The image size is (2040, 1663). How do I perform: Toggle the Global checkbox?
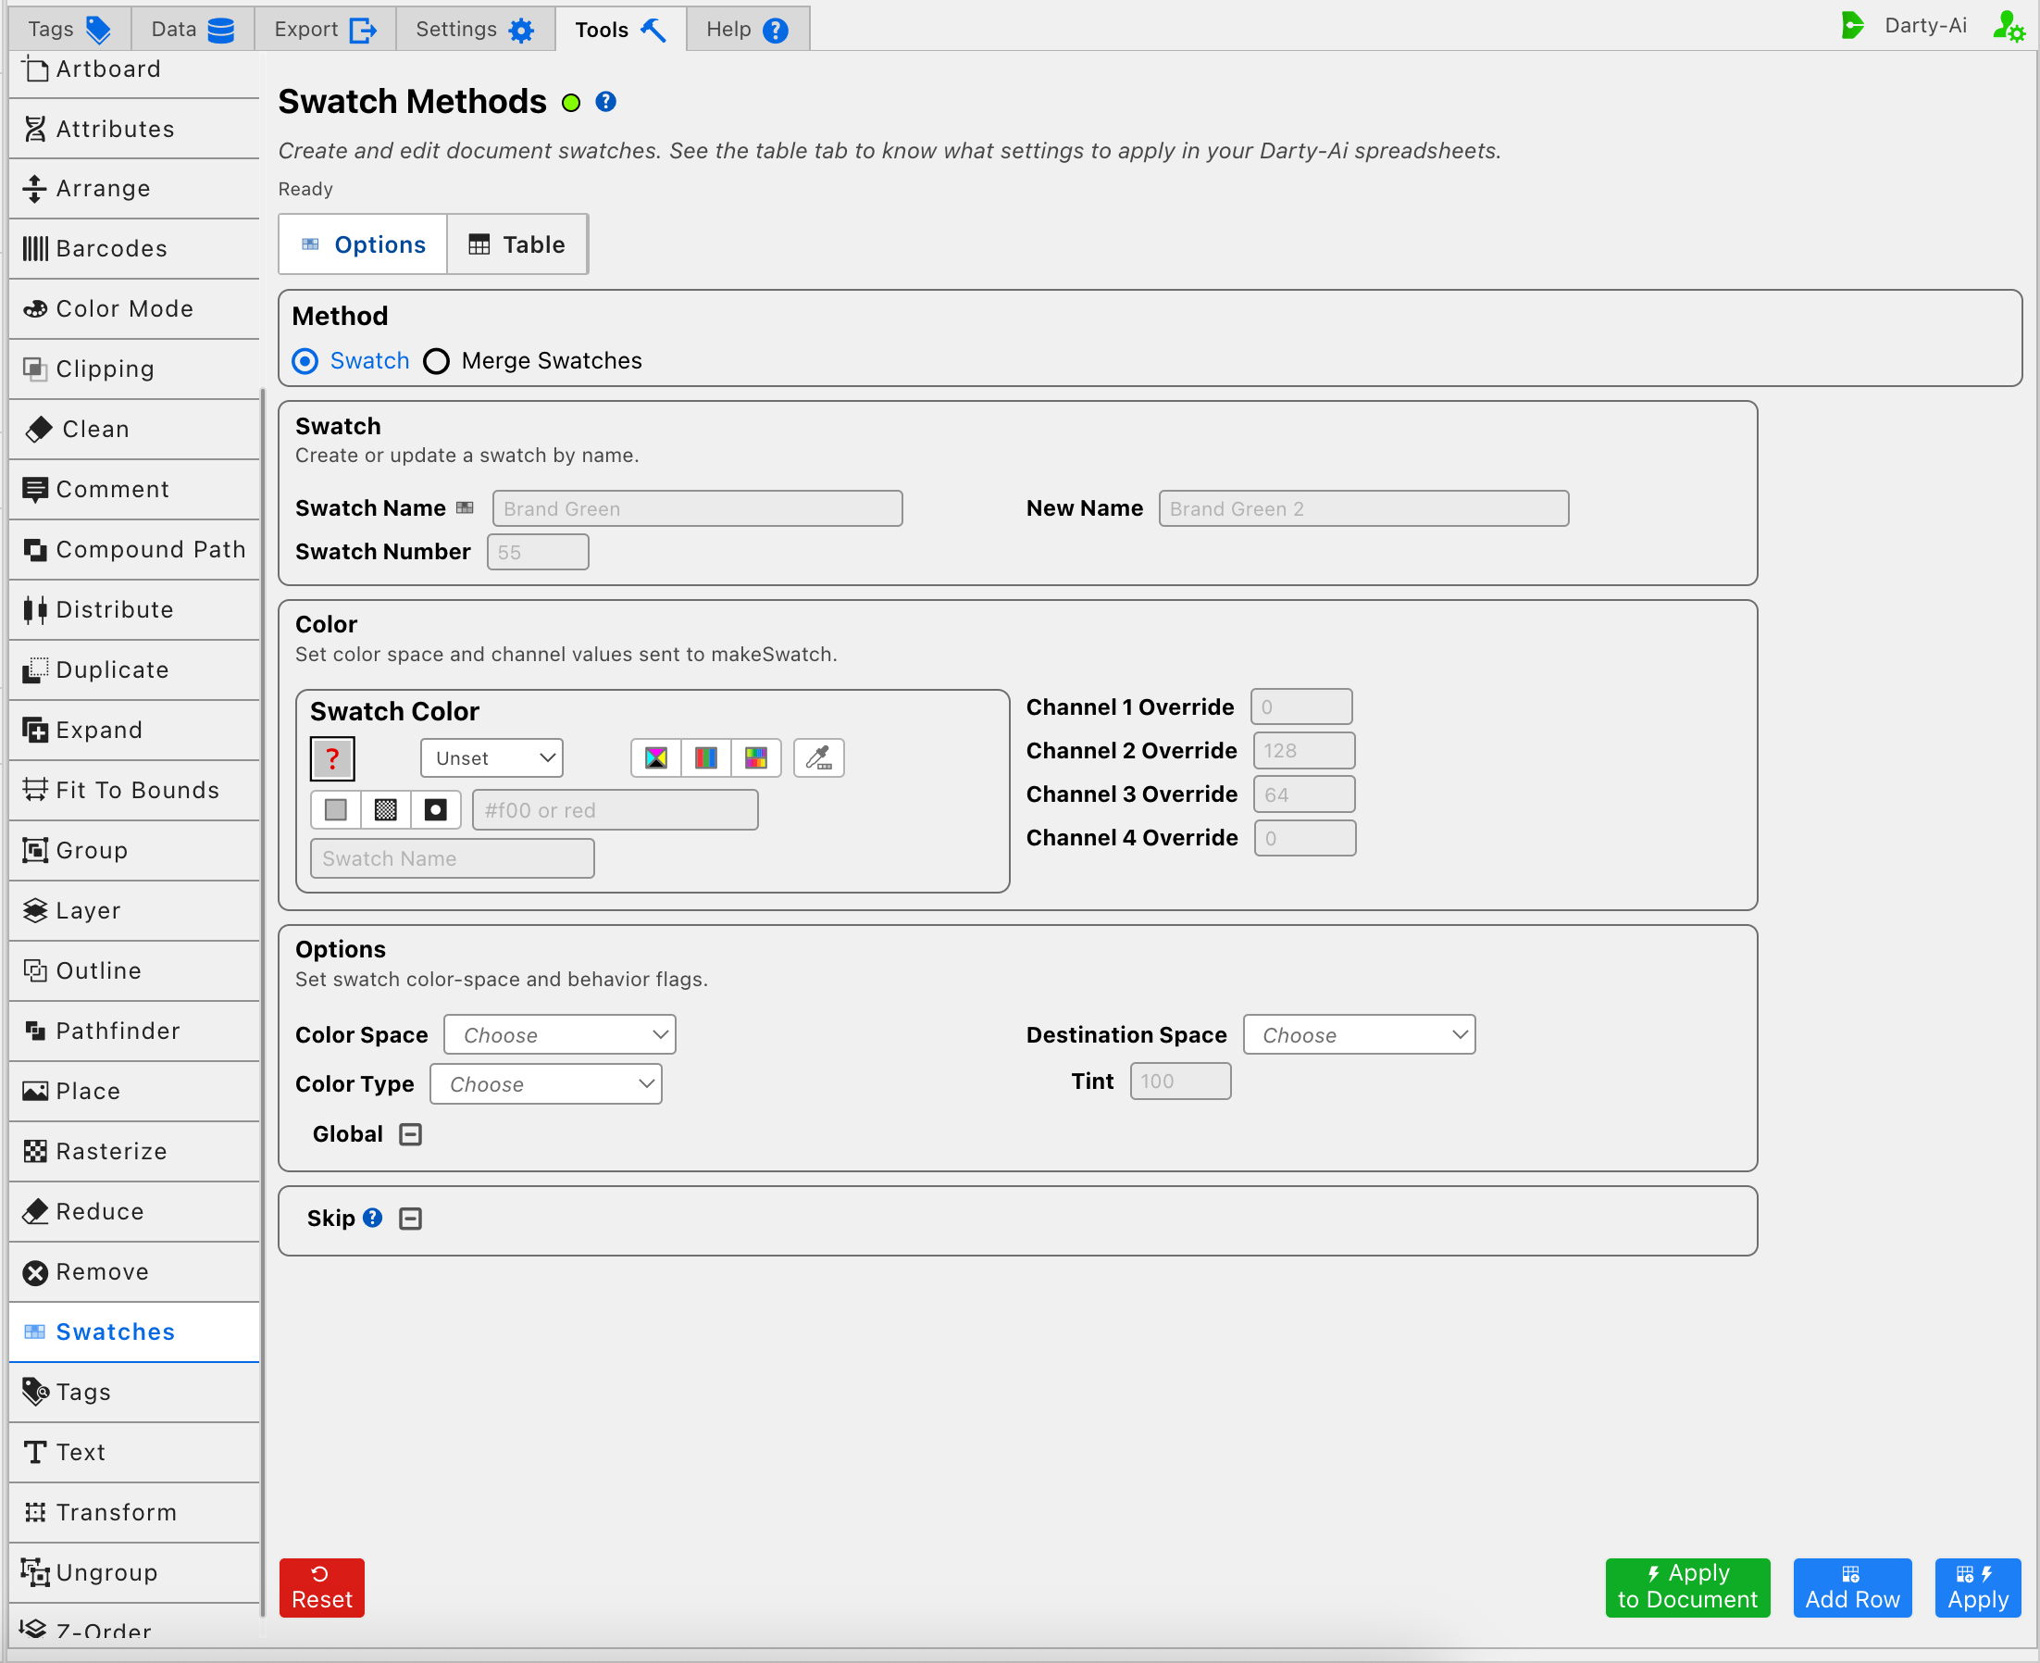click(410, 1134)
